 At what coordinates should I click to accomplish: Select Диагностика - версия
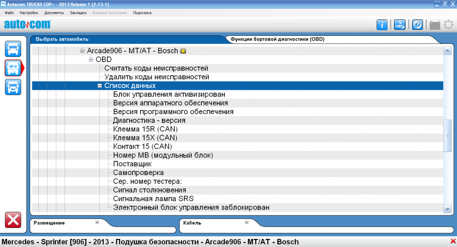click(x=149, y=121)
